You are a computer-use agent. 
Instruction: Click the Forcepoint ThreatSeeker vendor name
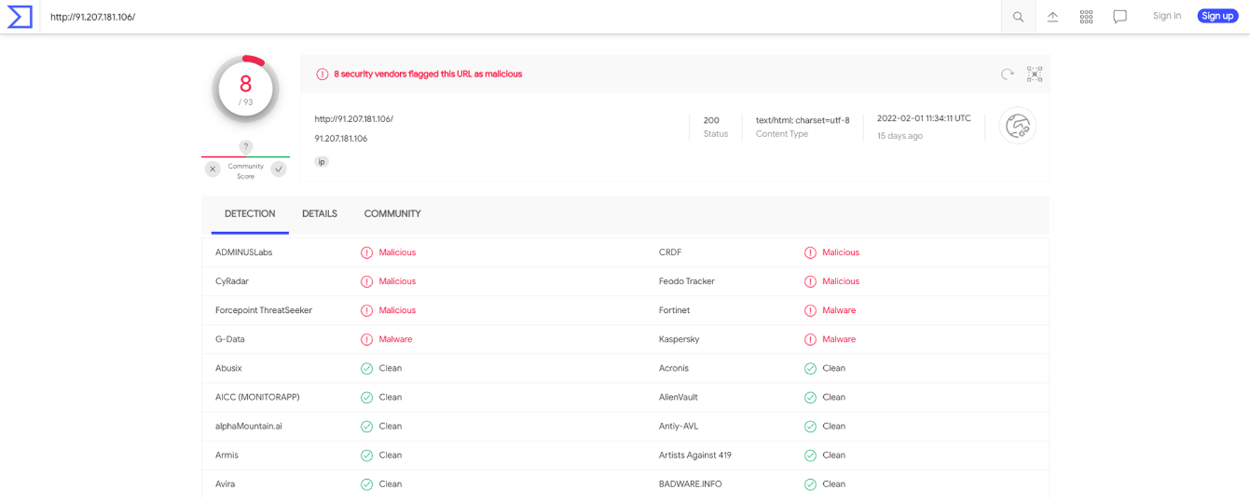pyautogui.click(x=263, y=310)
